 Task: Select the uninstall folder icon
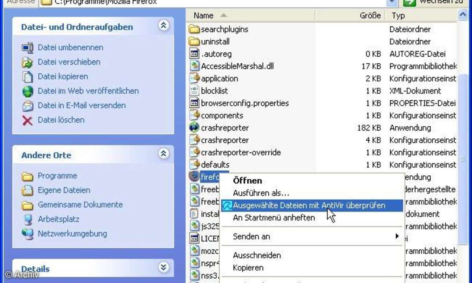[194, 41]
